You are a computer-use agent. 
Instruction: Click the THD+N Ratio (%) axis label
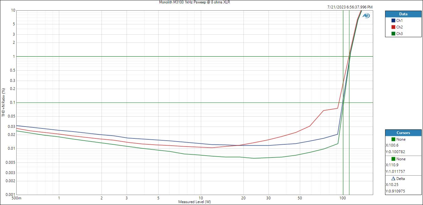(3, 102)
